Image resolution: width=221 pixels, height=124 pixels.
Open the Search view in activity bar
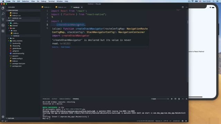(3, 14)
